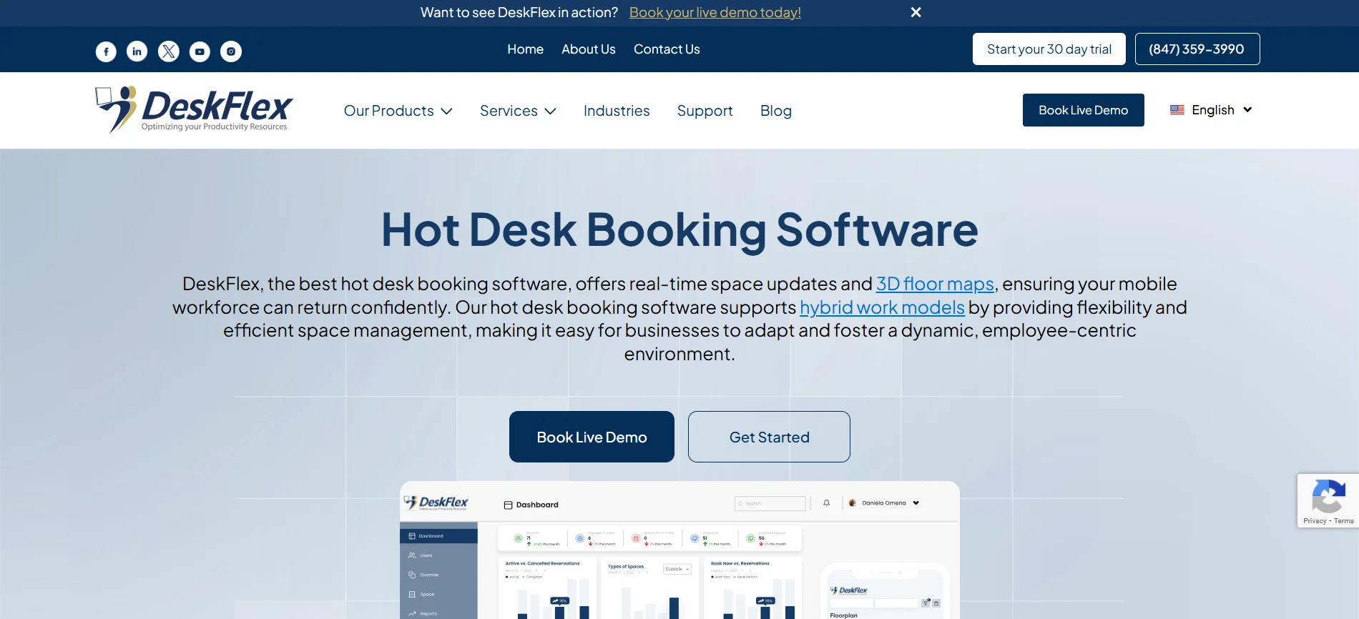Open the Industries menu item
The height and width of the screenshot is (619, 1359).
pyautogui.click(x=617, y=111)
